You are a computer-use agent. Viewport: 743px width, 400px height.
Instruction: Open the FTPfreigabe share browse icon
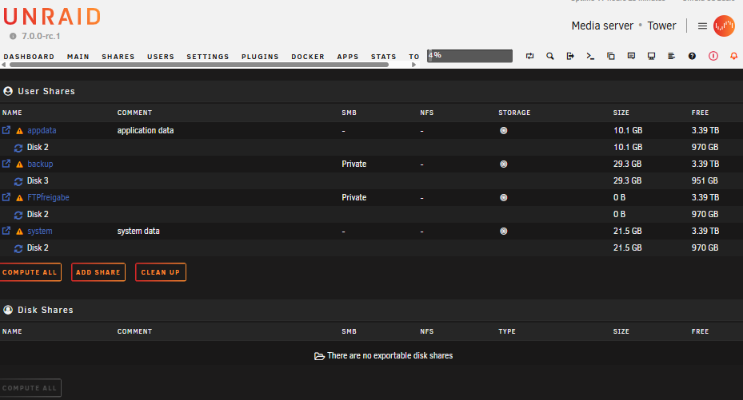click(6, 197)
